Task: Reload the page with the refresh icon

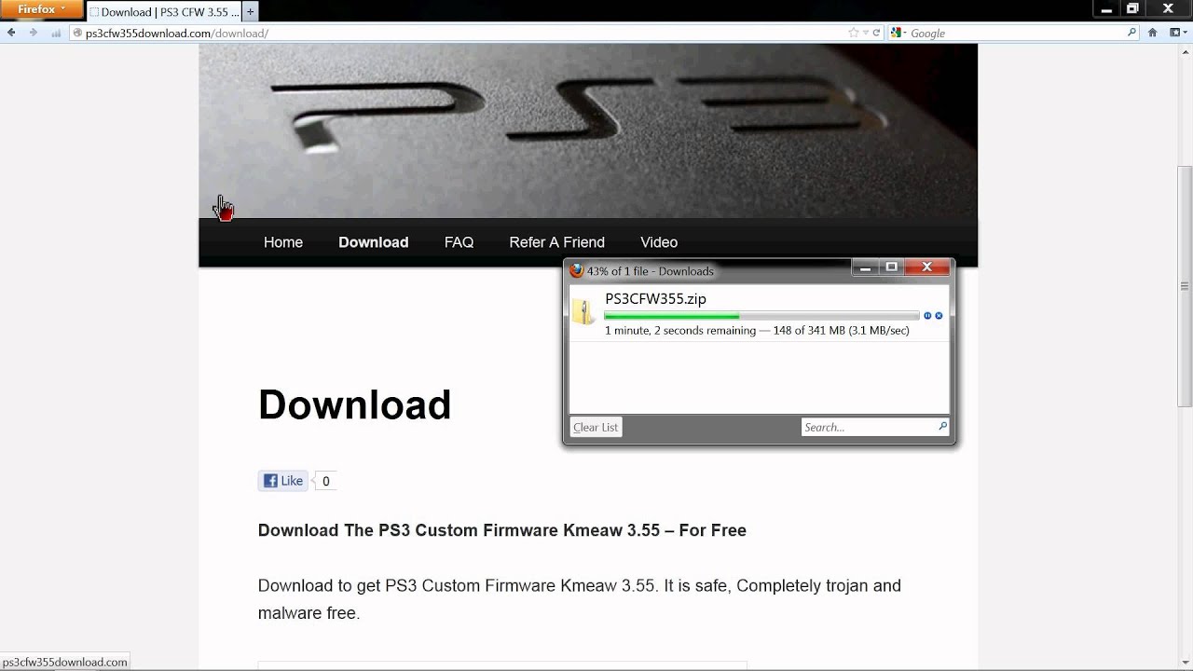Action: [x=875, y=33]
